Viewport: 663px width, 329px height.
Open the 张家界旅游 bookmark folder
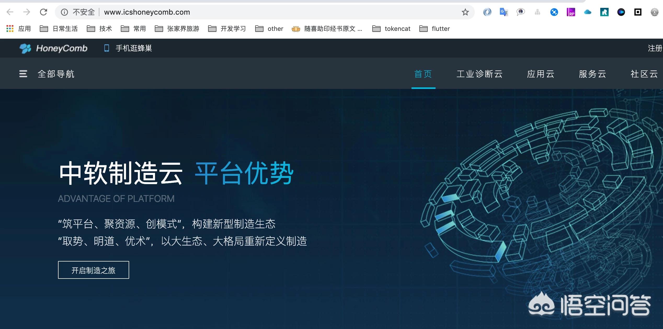177,29
